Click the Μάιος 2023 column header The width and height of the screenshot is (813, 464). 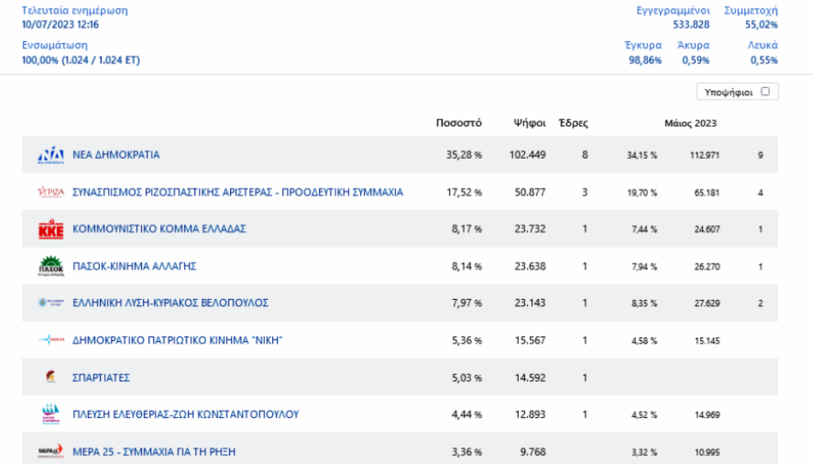pos(690,124)
